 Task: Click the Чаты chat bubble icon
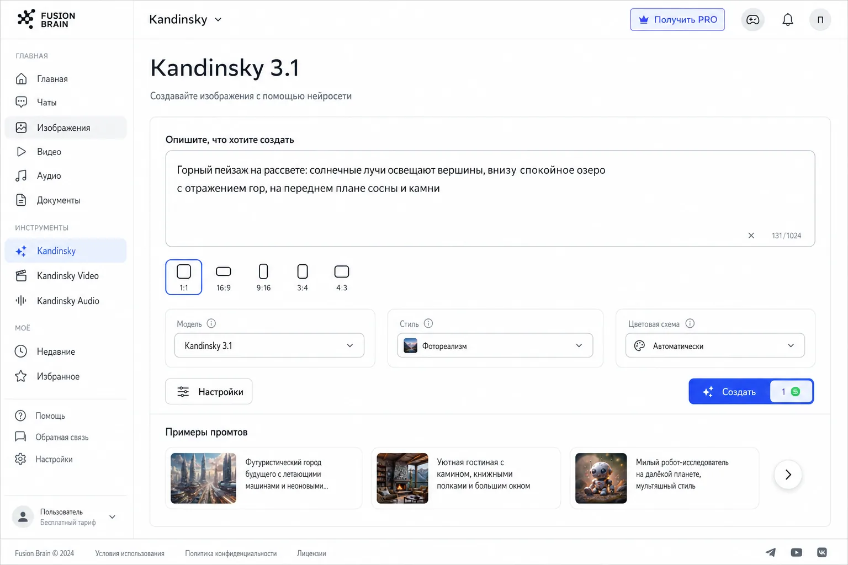(21, 102)
